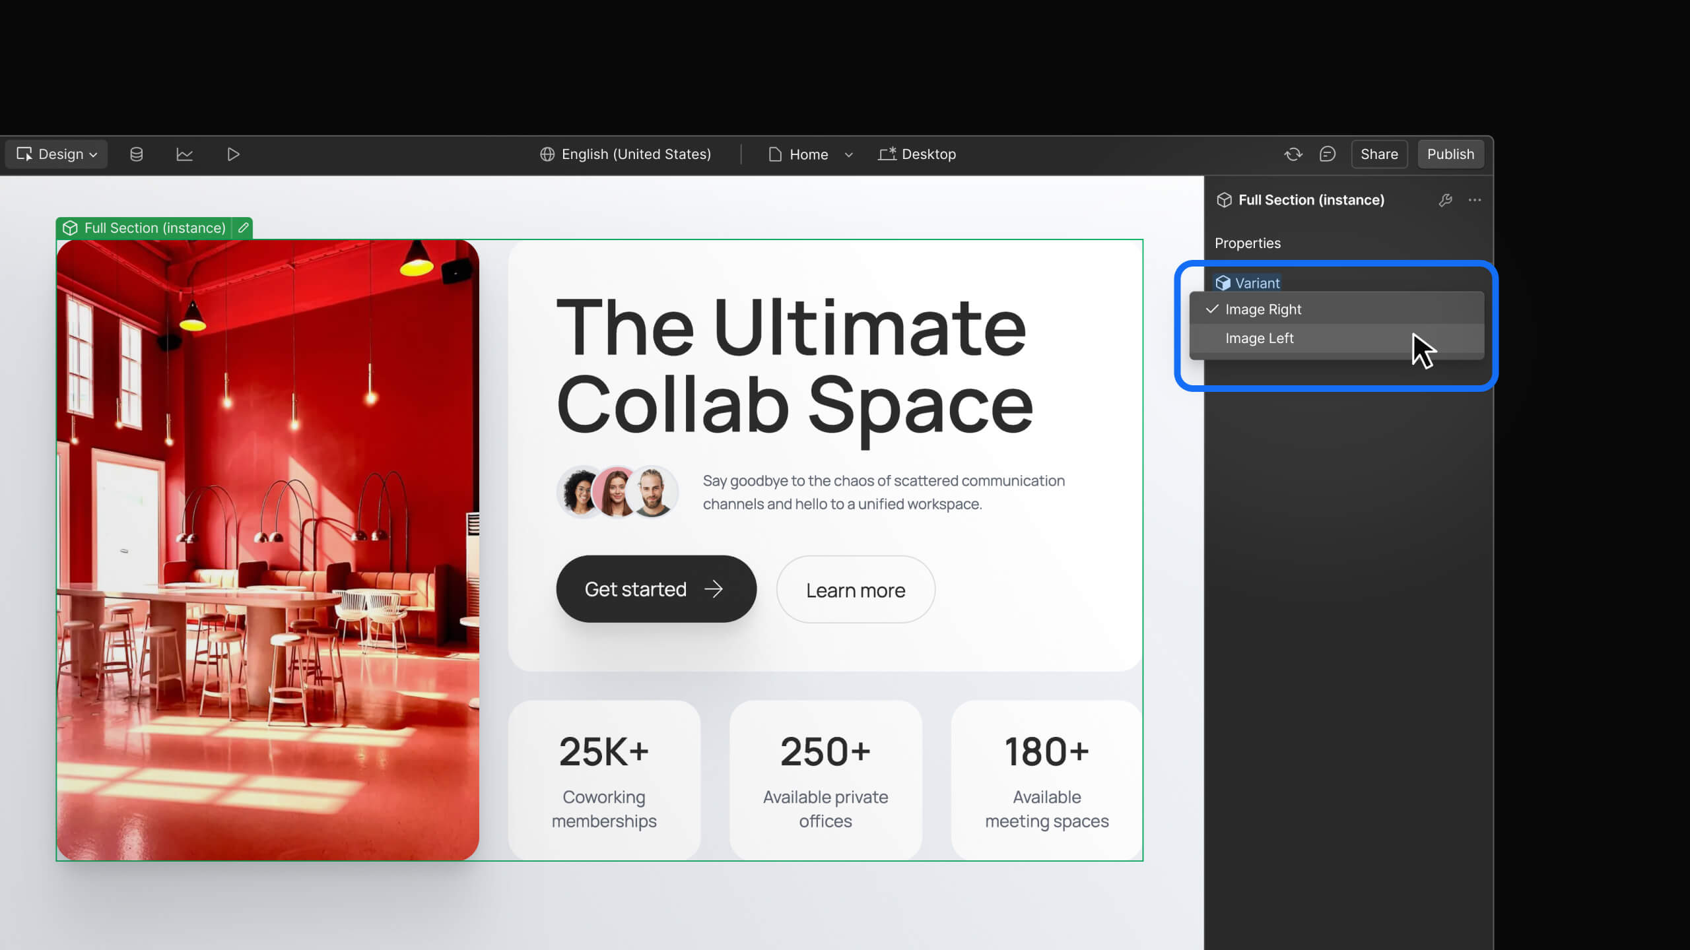Click the globe language icon
This screenshot has width=1690, height=950.
point(547,154)
